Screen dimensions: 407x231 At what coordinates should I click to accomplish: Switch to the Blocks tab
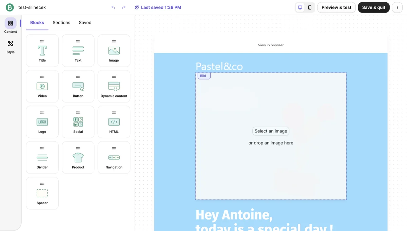pyautogui.click(x=37, y=23)
